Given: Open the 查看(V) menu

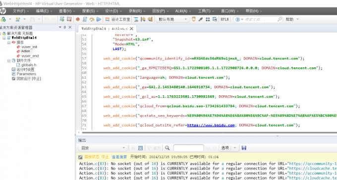Looking at the screenshot, I should pyautogui.click(x=67, y=11).
